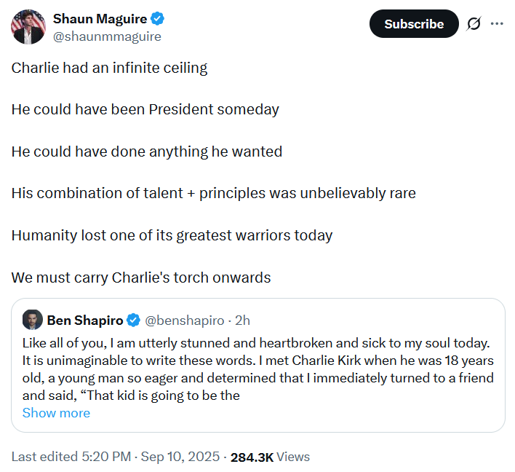The image size is (515, 472).
Task: Open the three-dot more options menu
Action: pyautogui.click(x=497, y=24)
